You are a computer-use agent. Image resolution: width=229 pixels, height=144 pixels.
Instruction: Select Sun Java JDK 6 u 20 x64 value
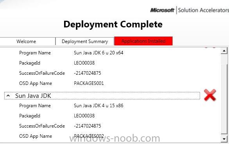[x=98, y=53]
